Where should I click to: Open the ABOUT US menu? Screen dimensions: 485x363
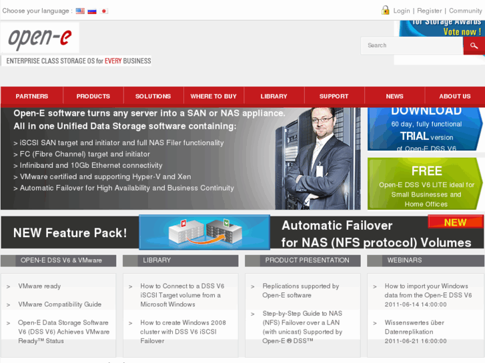coord(455,97)
